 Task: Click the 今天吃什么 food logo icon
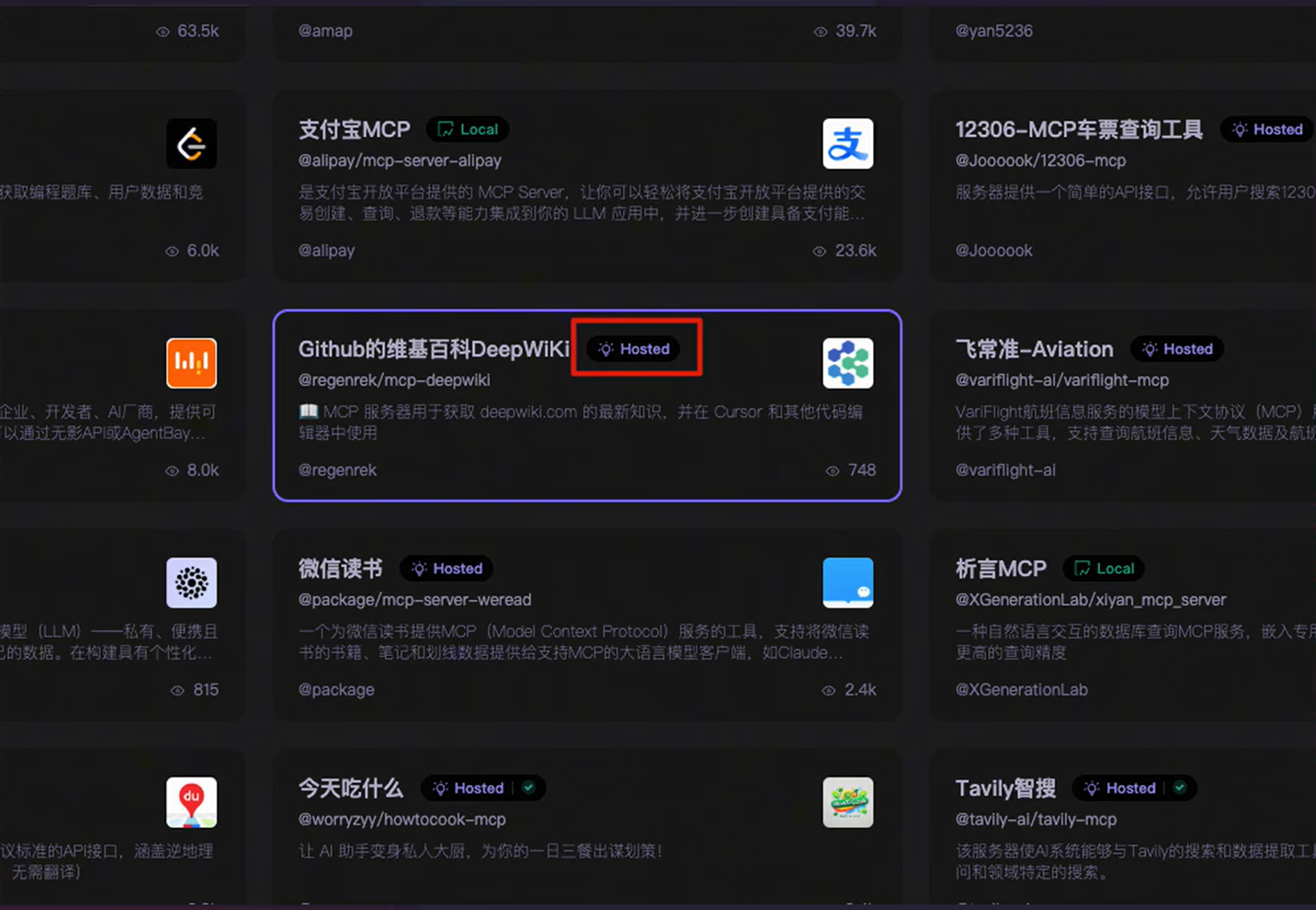[x=847, y=802]
